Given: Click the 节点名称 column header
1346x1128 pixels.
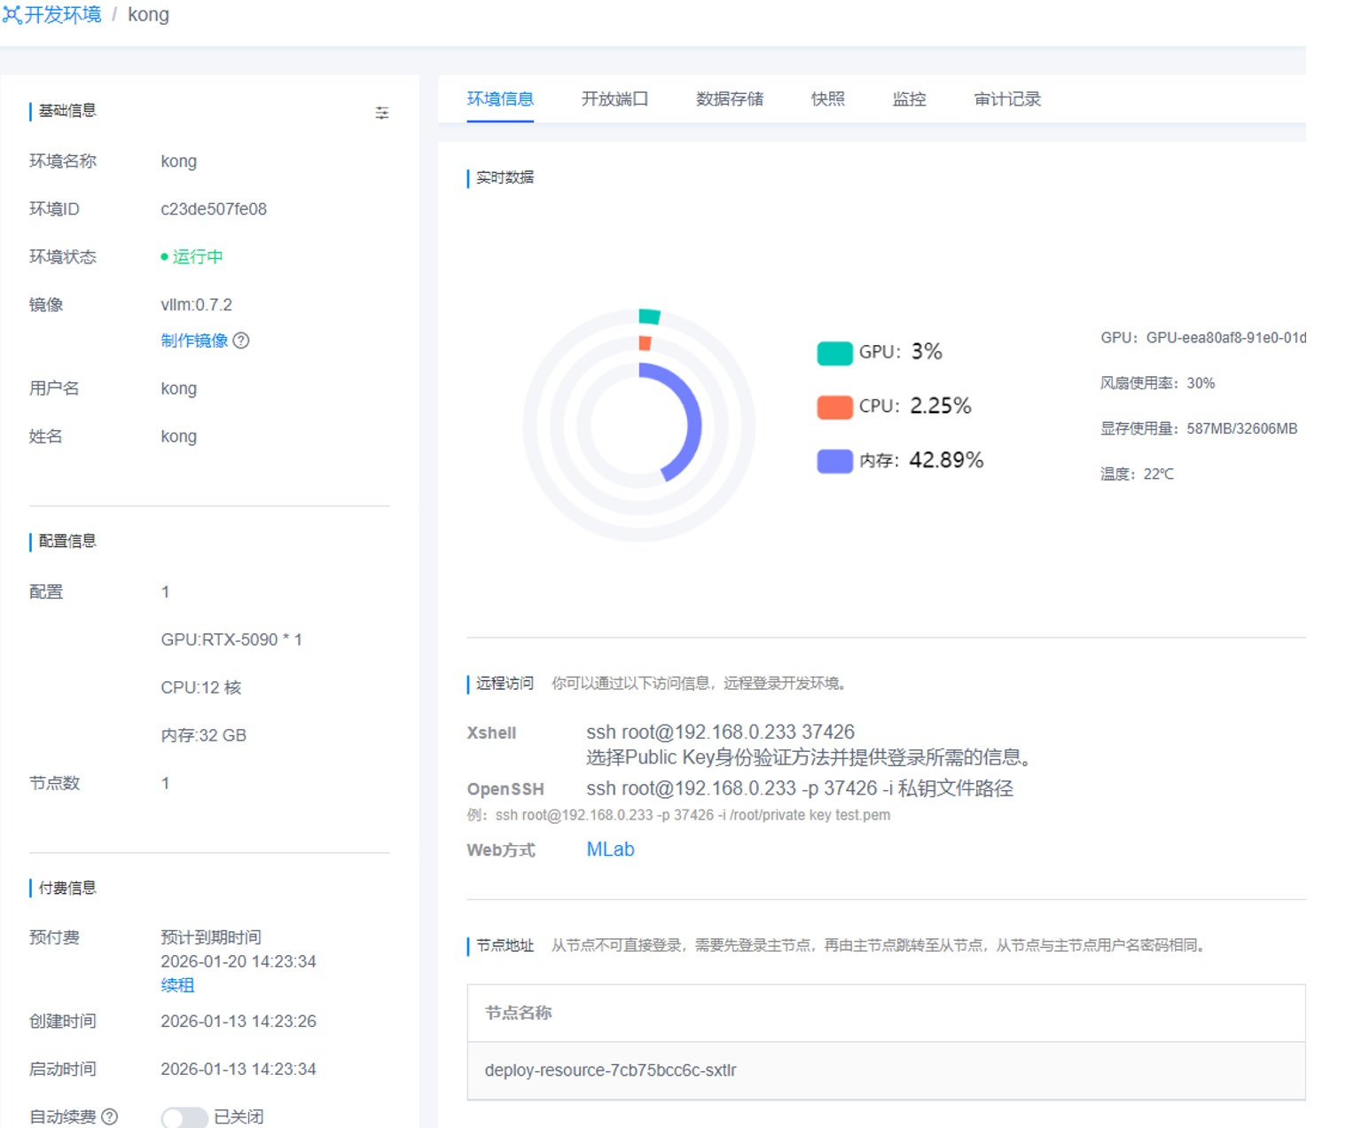Looking at the screenshot, I should (x=519, y=1013).
